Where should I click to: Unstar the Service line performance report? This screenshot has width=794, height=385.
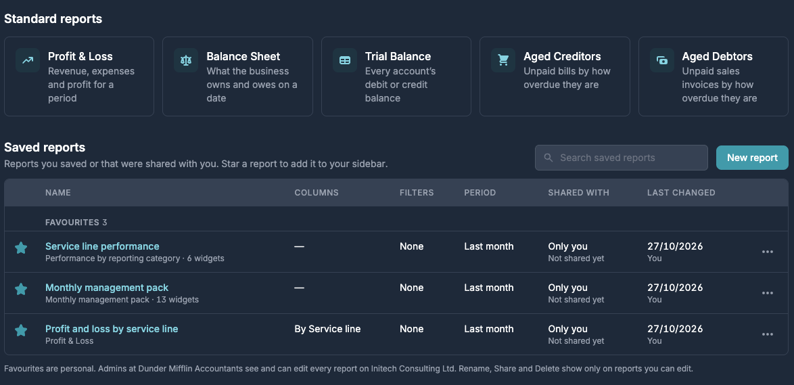pyautogui.click(x=21, y=248)
